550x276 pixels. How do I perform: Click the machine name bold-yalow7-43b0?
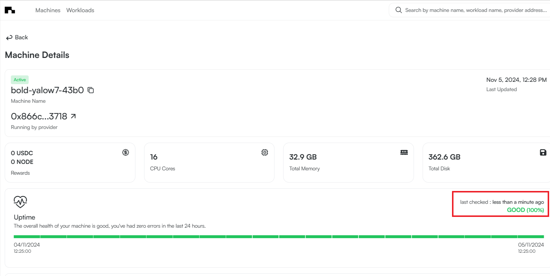click(47, 90)
